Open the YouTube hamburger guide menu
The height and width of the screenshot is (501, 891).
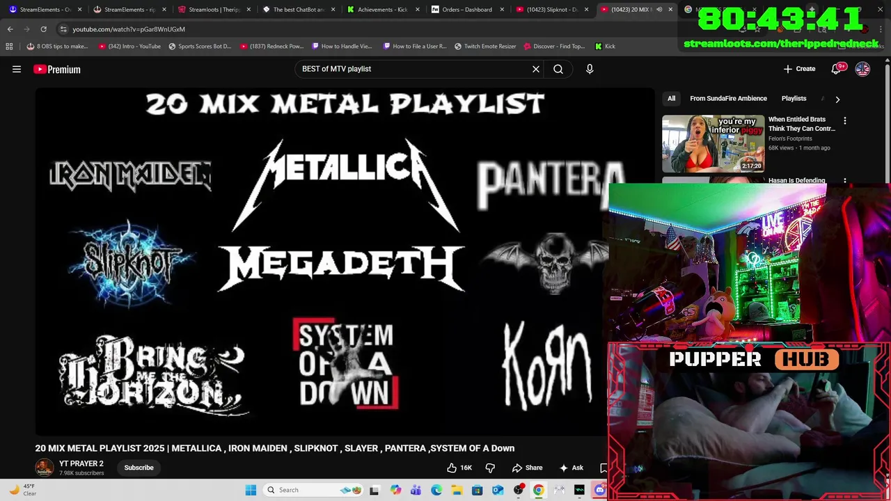click(x=17, y=69)
